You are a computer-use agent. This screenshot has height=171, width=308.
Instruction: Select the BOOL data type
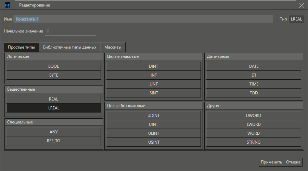(x=54, y=66)
